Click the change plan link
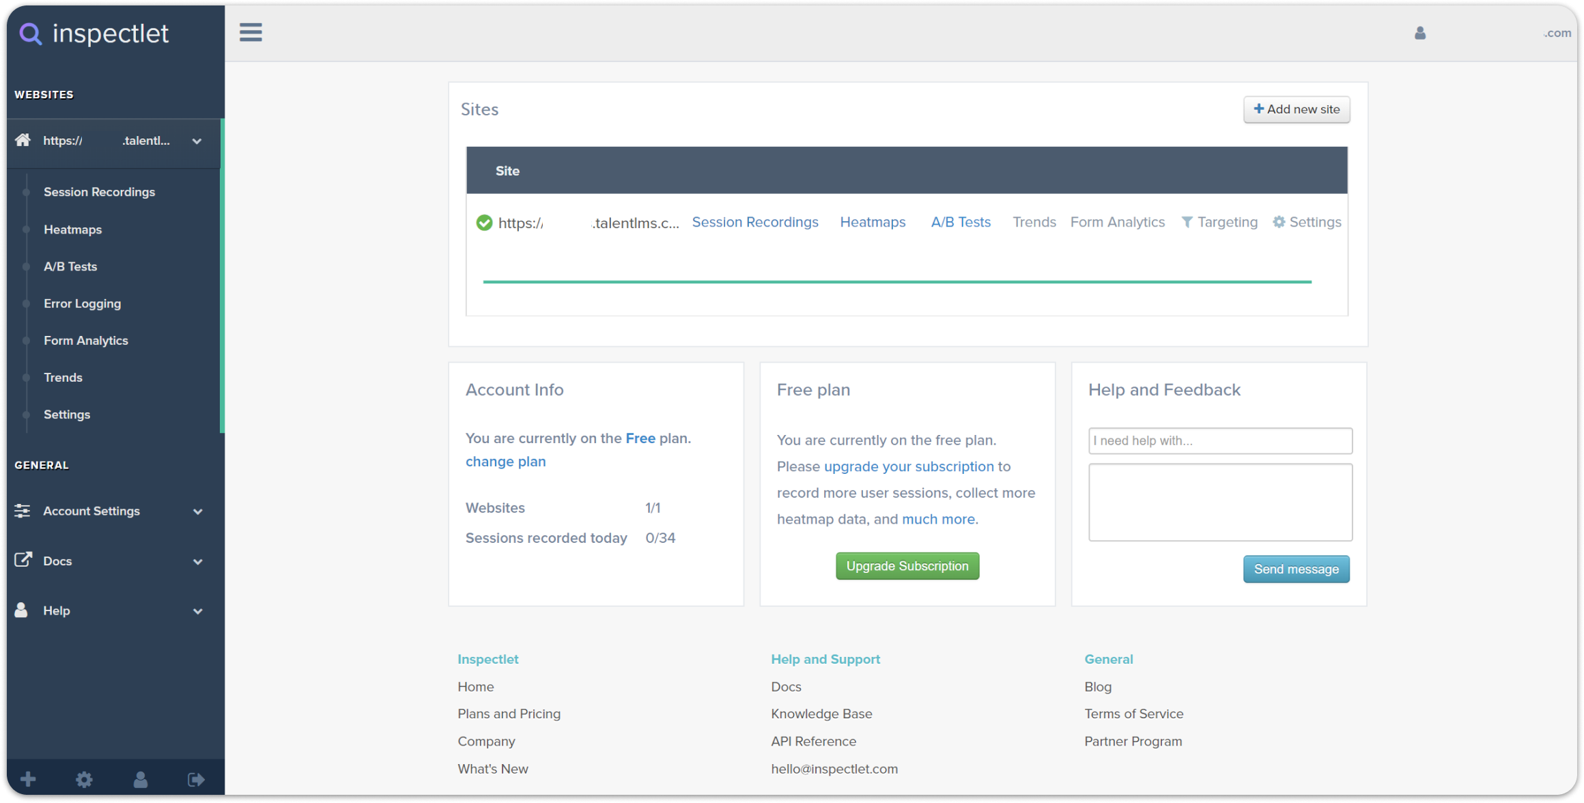Viewport: 1584px width, 803px height. point(506,462)
